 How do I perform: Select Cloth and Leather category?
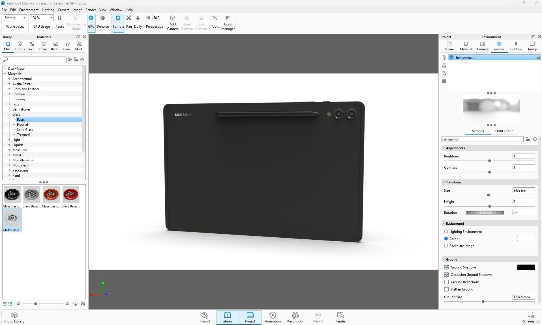(x=26, y=89)
